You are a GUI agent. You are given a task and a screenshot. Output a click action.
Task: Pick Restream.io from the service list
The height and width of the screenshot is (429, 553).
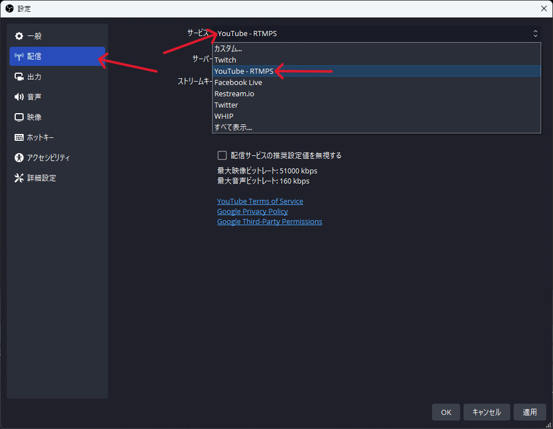pos(377,94)
